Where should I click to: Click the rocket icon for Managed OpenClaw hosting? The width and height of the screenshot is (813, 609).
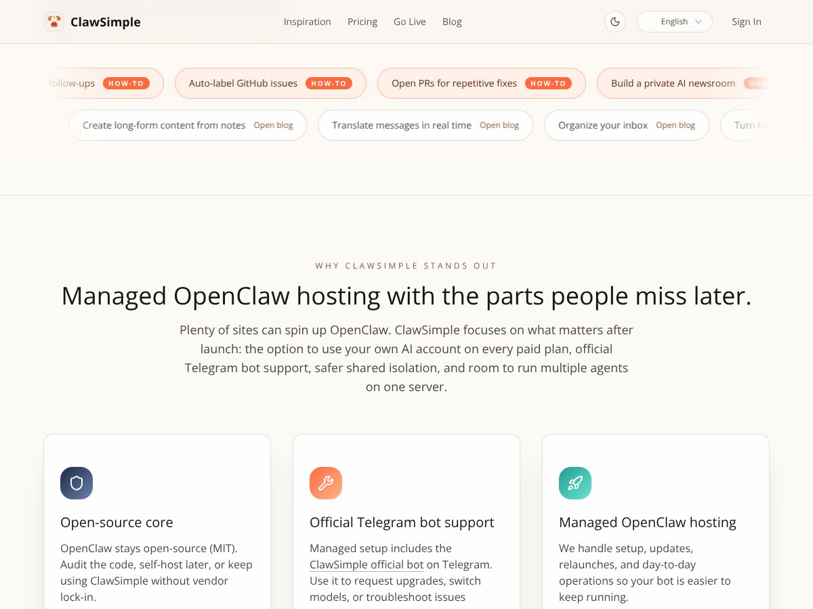(575, 483)
